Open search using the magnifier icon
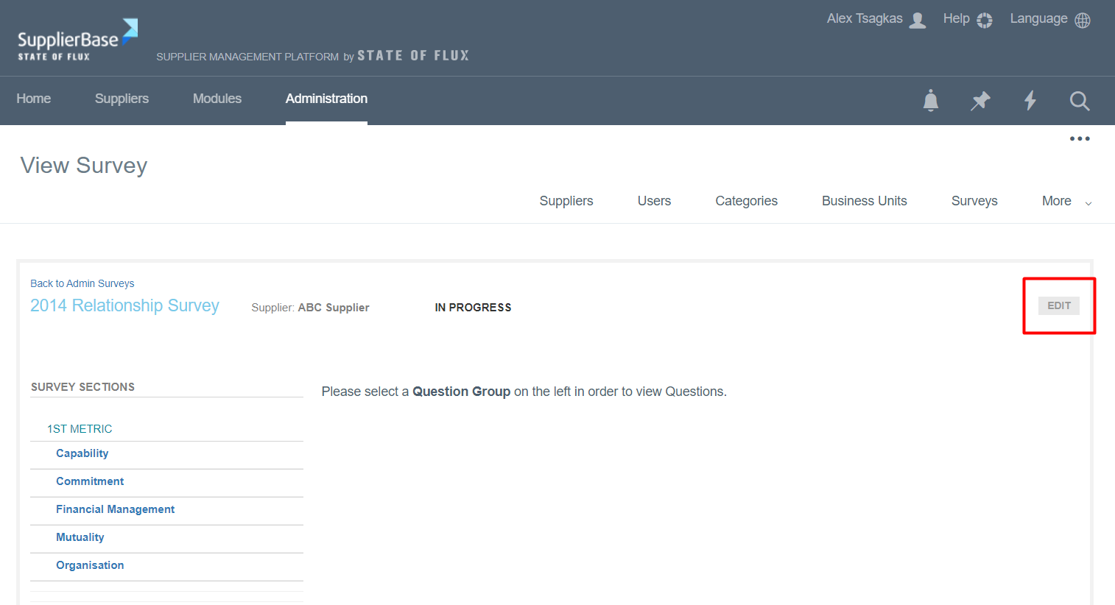1115x605 pixels. (1080, 101)
